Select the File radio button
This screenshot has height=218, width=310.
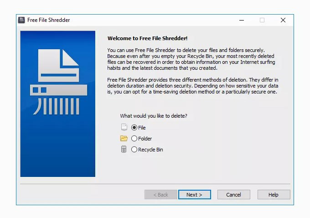(x=134, y=128)
